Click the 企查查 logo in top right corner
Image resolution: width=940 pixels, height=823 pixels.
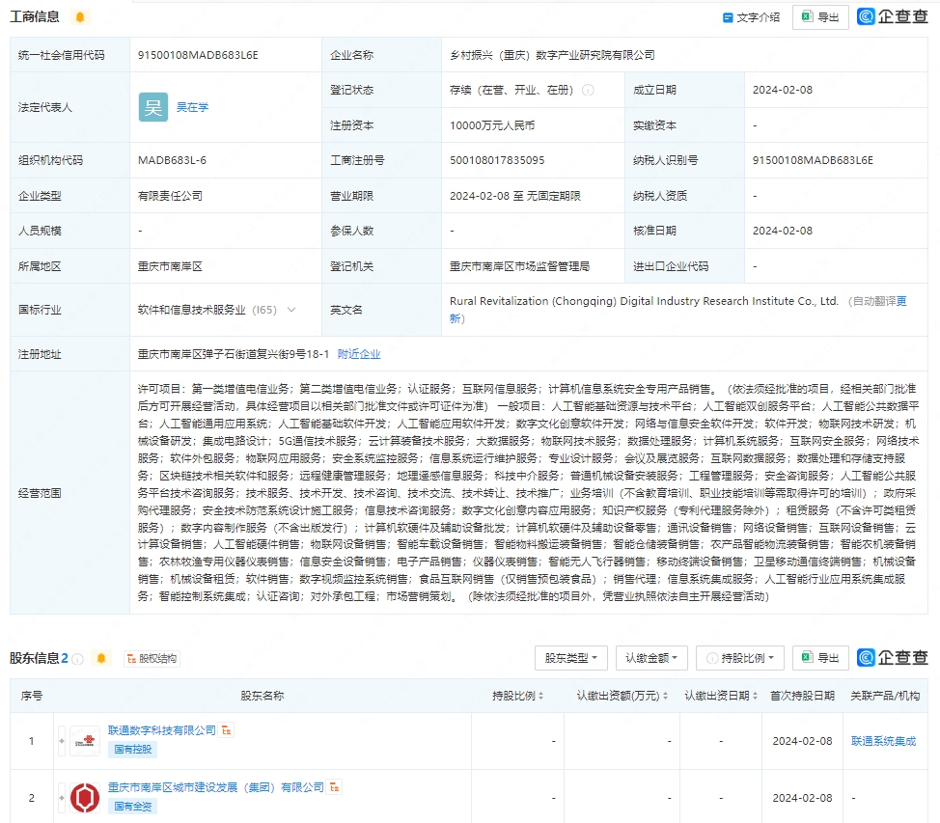pos(898,16)
